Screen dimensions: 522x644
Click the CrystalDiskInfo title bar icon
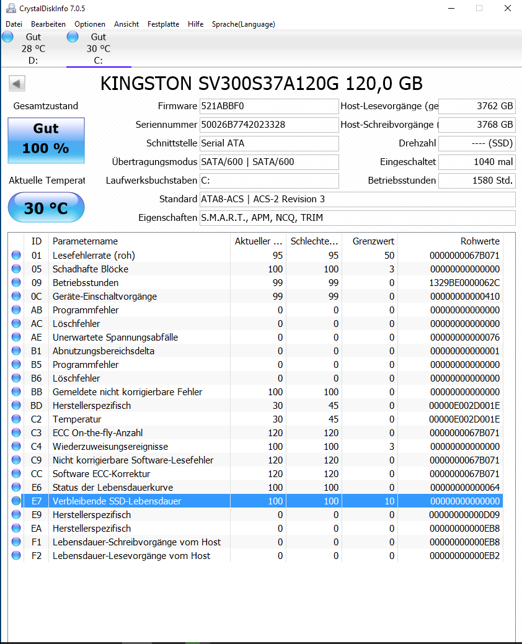pos(11,8)
